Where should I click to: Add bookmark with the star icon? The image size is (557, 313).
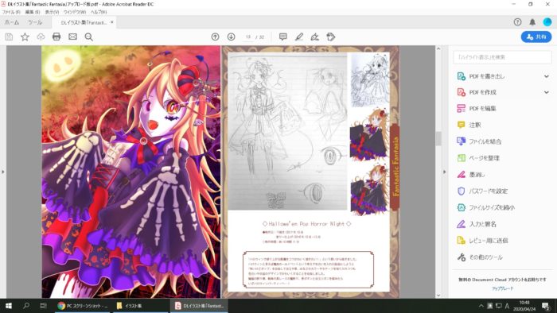[25, 37]
